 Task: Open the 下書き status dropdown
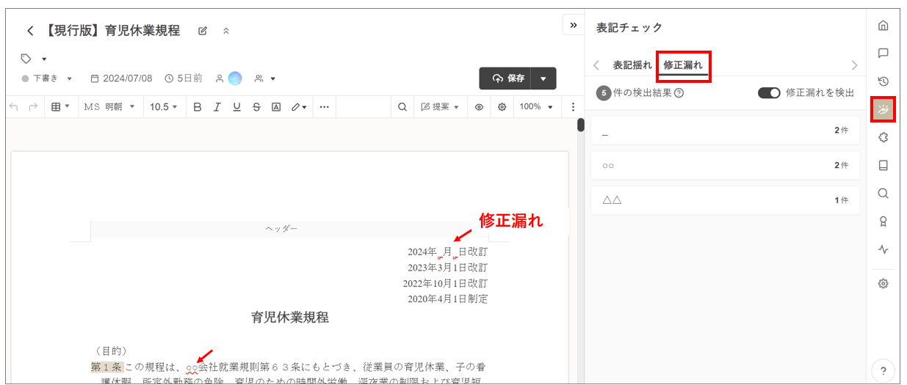[x=48, y=78]
